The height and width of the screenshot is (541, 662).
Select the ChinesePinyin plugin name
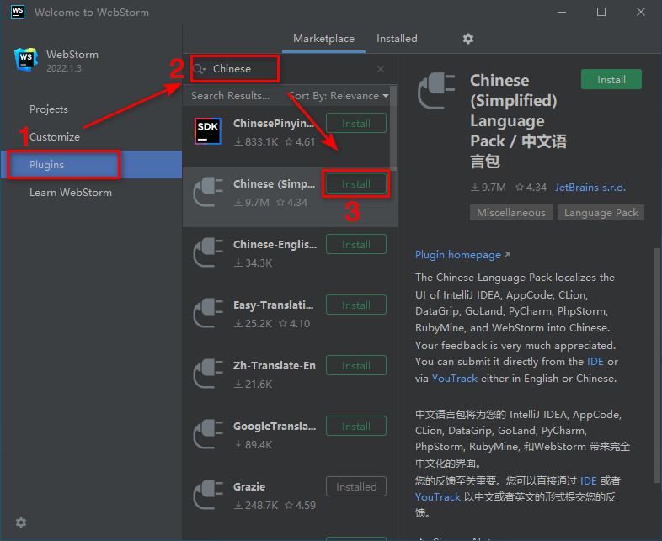tap(274, 123)
